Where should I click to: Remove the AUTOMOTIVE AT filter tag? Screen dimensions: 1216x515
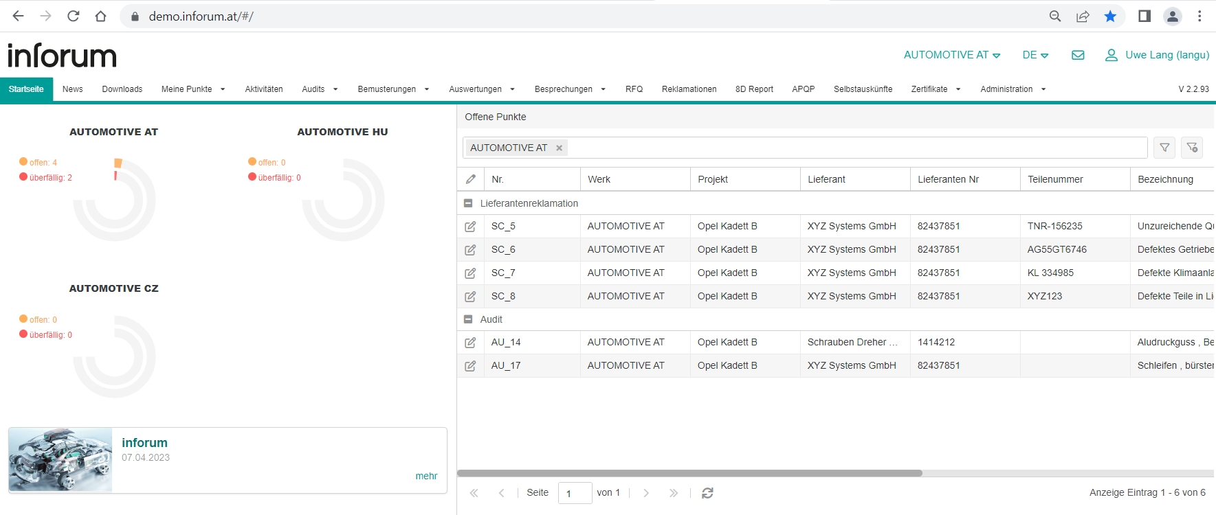pos(560,148)
